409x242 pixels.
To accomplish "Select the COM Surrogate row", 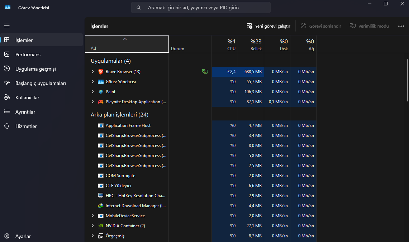I will click(201, 176).
